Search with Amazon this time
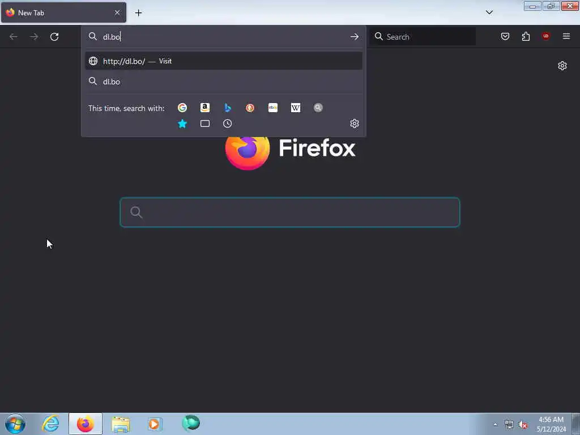580x435 pixels. click(205, 108)
